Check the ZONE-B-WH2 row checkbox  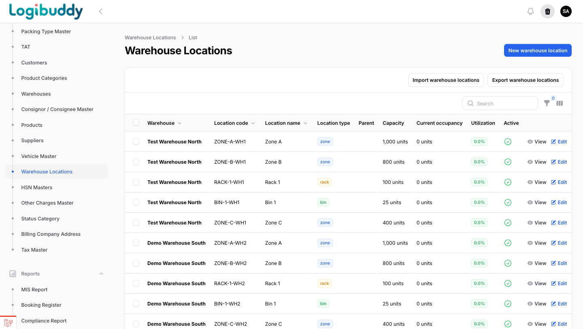136,263
